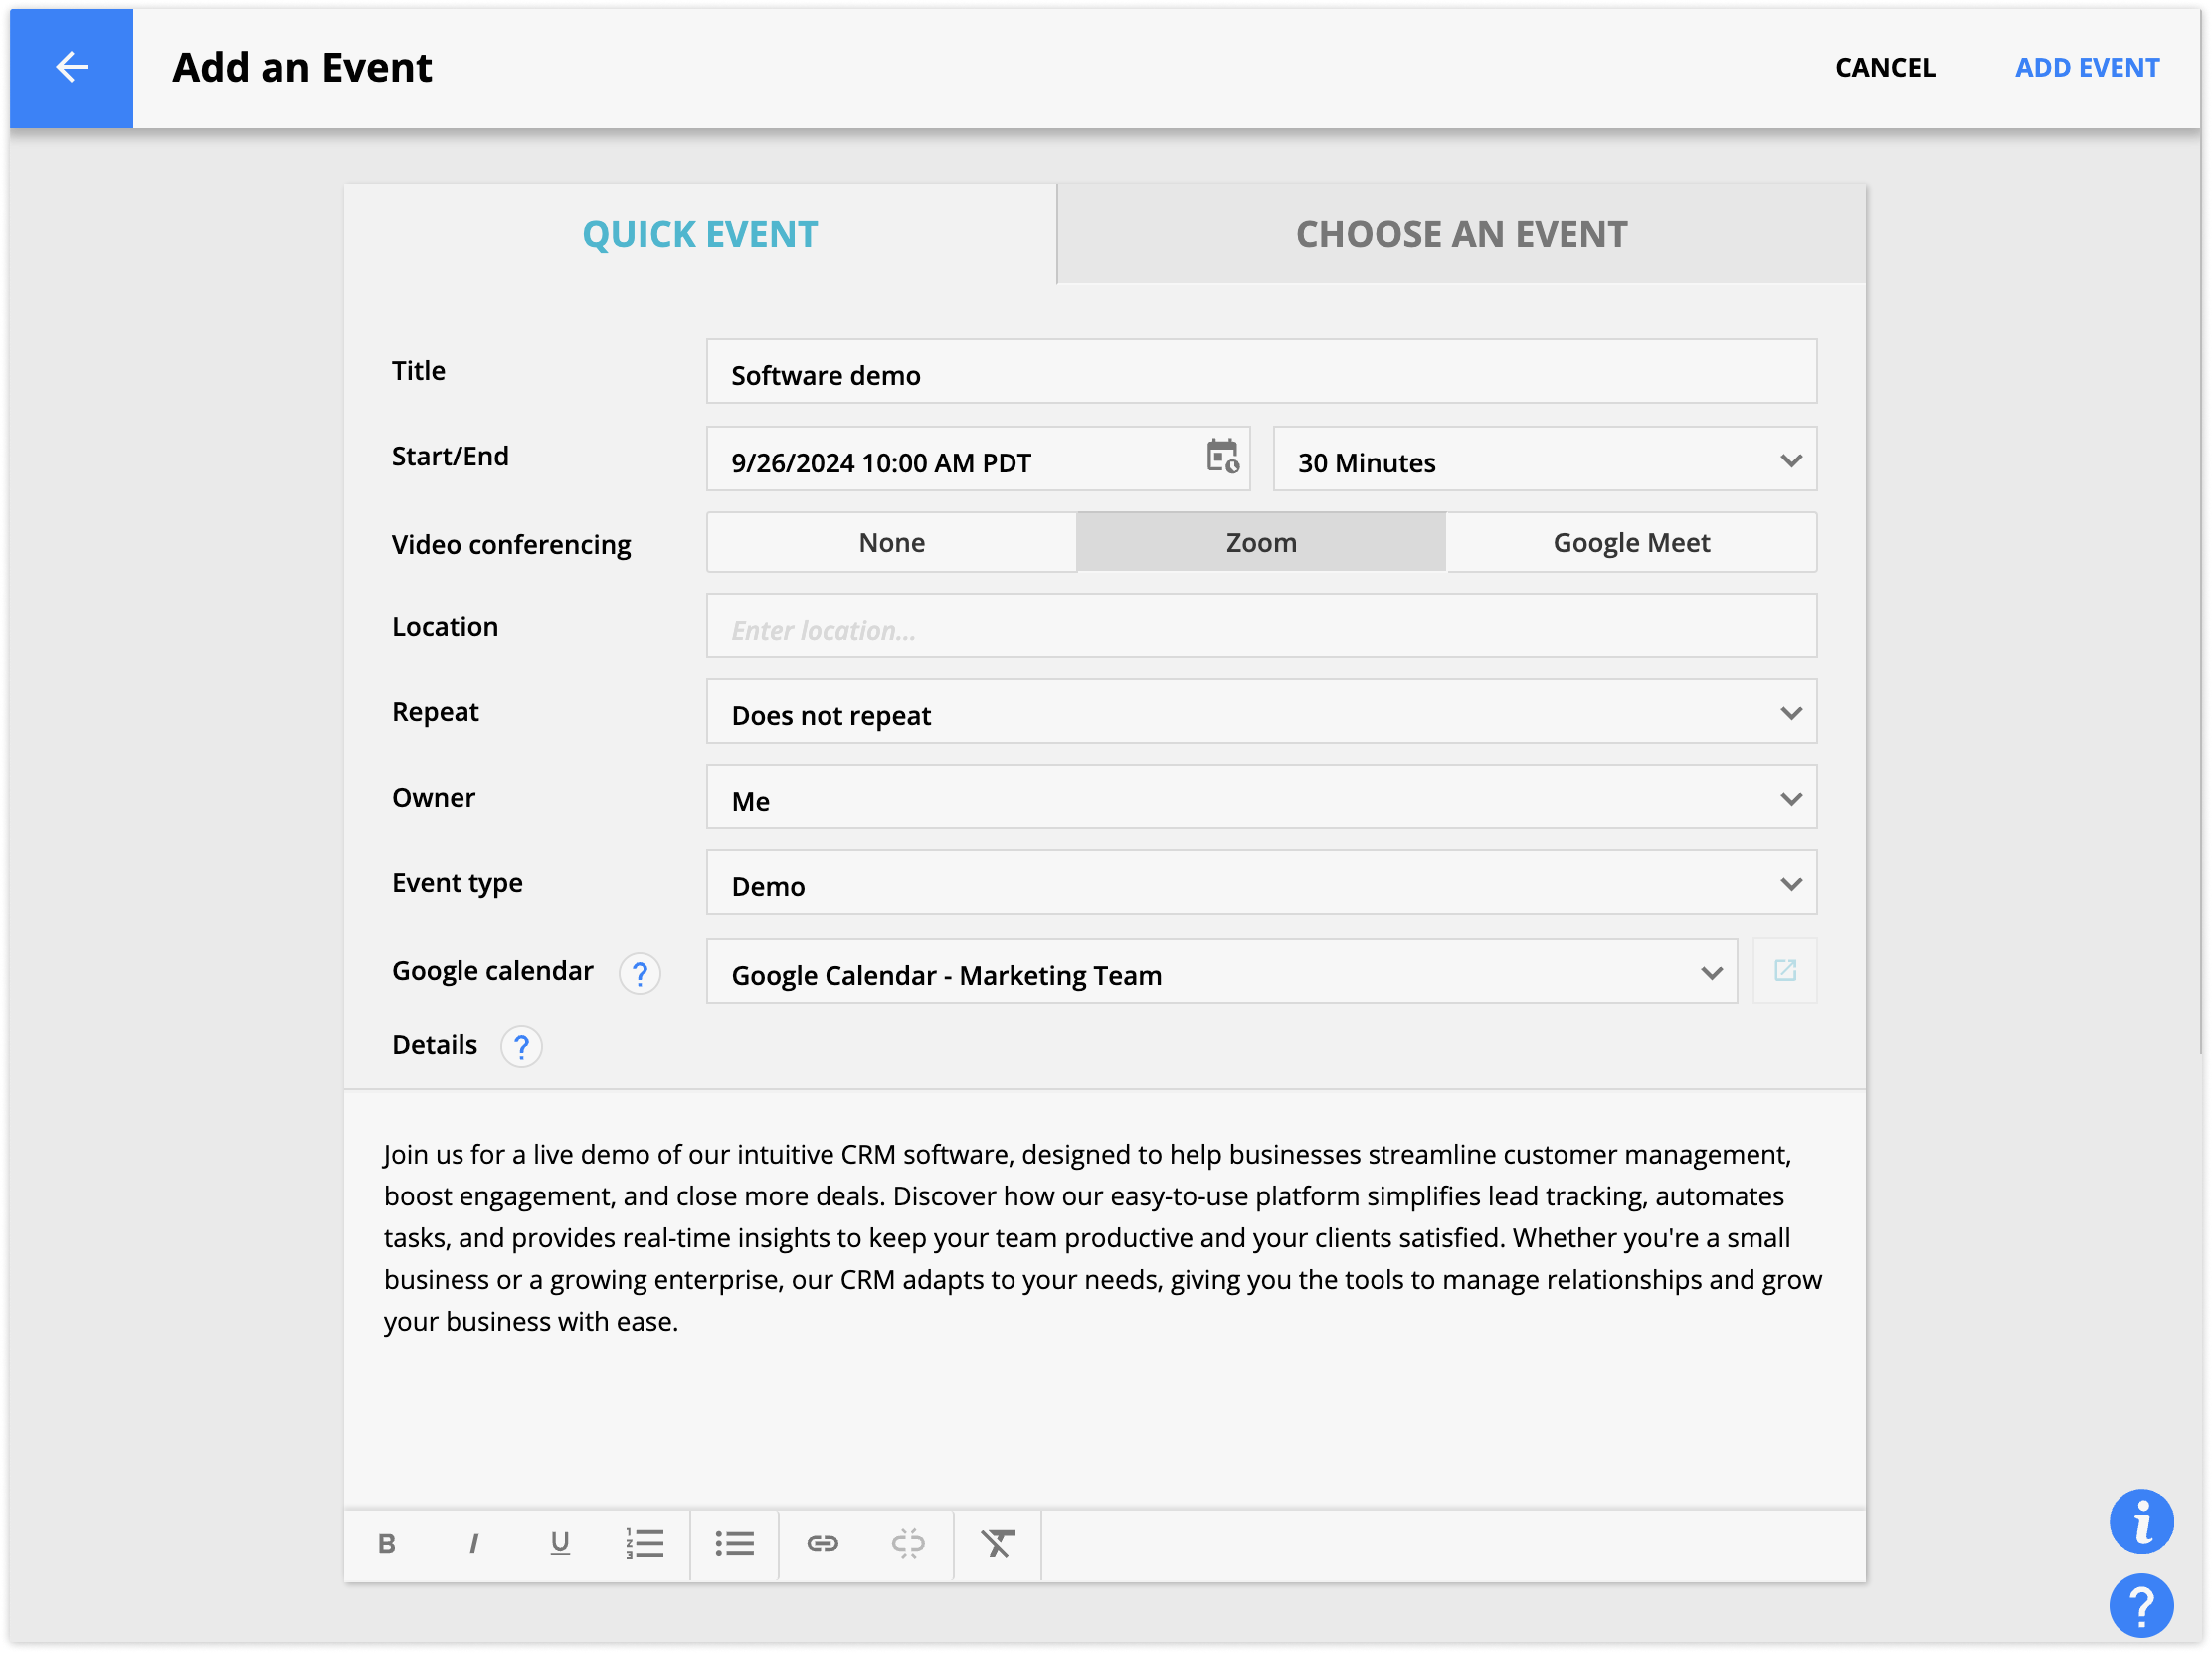Screen dimensions: 2212x1653
Task: Click the Enter location field
Action: coord(1261,627)
